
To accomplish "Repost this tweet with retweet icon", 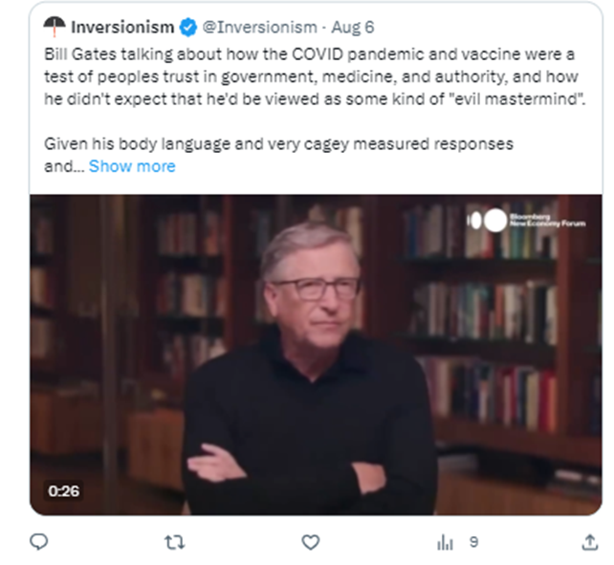I will point(174,542).
